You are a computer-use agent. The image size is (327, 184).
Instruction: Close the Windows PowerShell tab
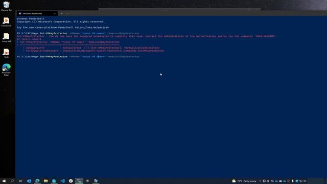click(x=55, y=13)
